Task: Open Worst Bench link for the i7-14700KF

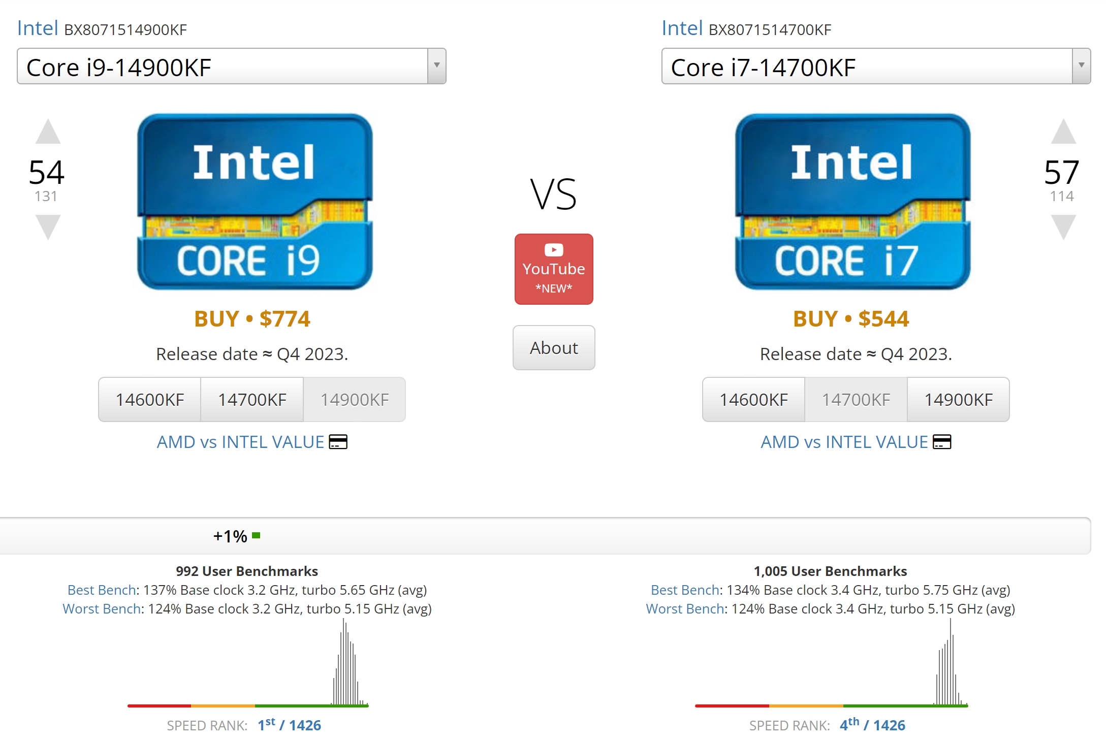Action: click(685, 609)
